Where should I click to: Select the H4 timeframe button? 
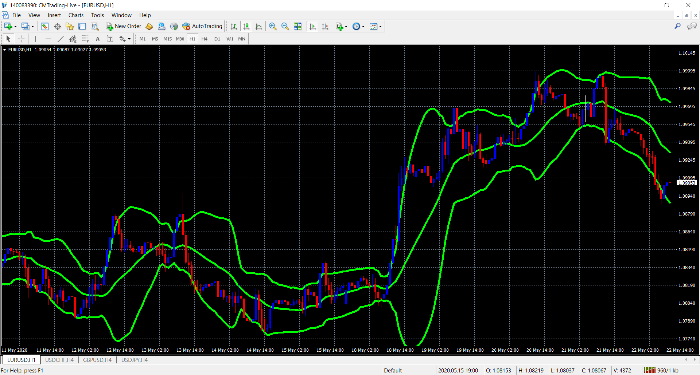(205, 39)
